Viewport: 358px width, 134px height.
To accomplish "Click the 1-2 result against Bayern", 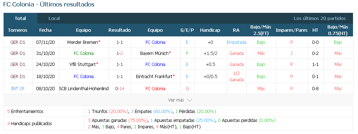I will pos(120,53).
